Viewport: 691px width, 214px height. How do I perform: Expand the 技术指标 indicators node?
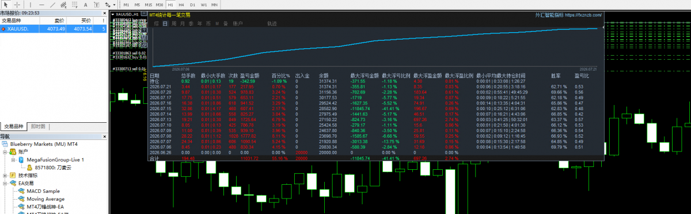pos(5,176)
